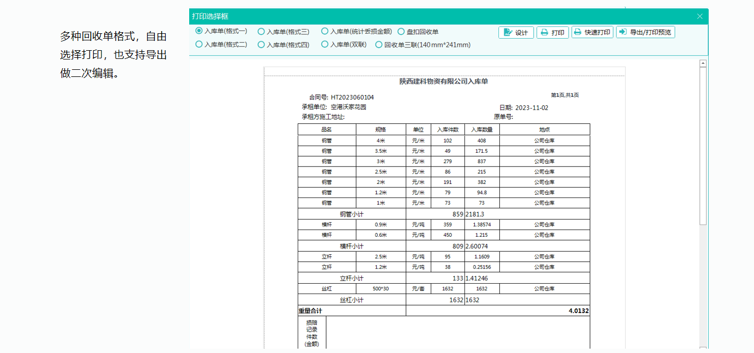
Task: Click the 立杆小计 subtotal row label
Action: click(x=352, y=278)
